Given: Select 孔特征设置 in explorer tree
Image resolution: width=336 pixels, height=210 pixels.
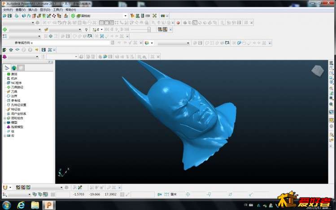Looking at the screenshot, I should coord(19,105).
